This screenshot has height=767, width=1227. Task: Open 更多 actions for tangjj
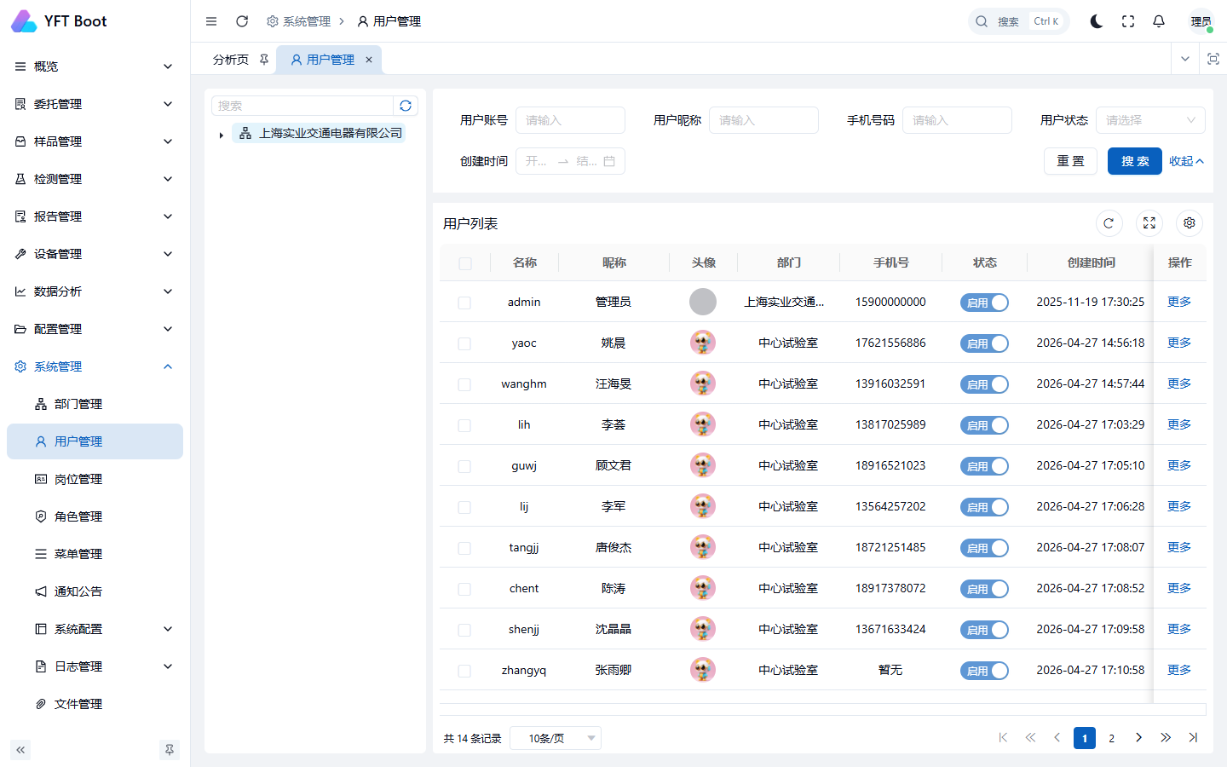pyautogui.click(x=1179, y=547)
